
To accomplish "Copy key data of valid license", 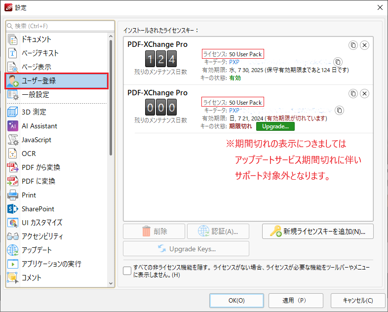I will pos(338,62).
